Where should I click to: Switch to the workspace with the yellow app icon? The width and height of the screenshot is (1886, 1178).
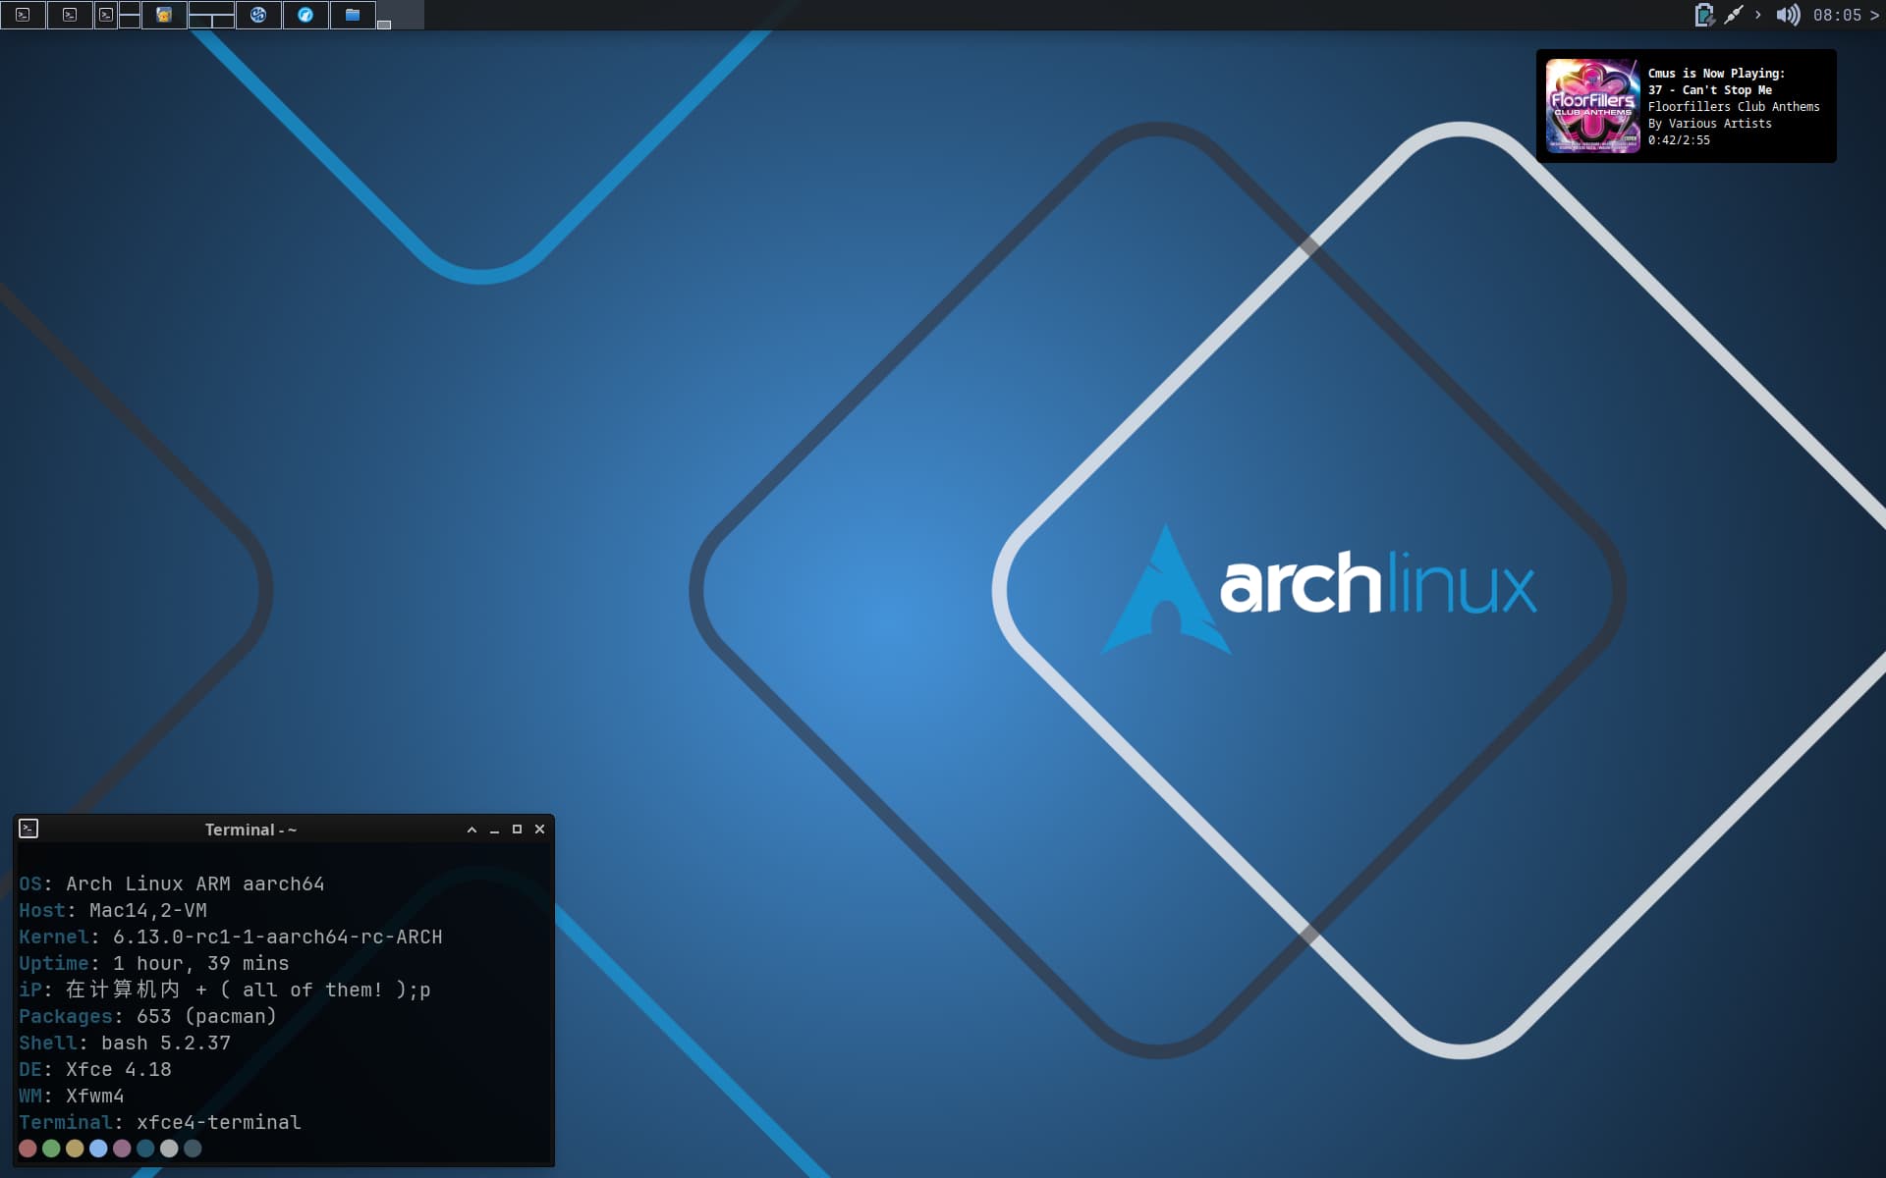coord(164,15)
